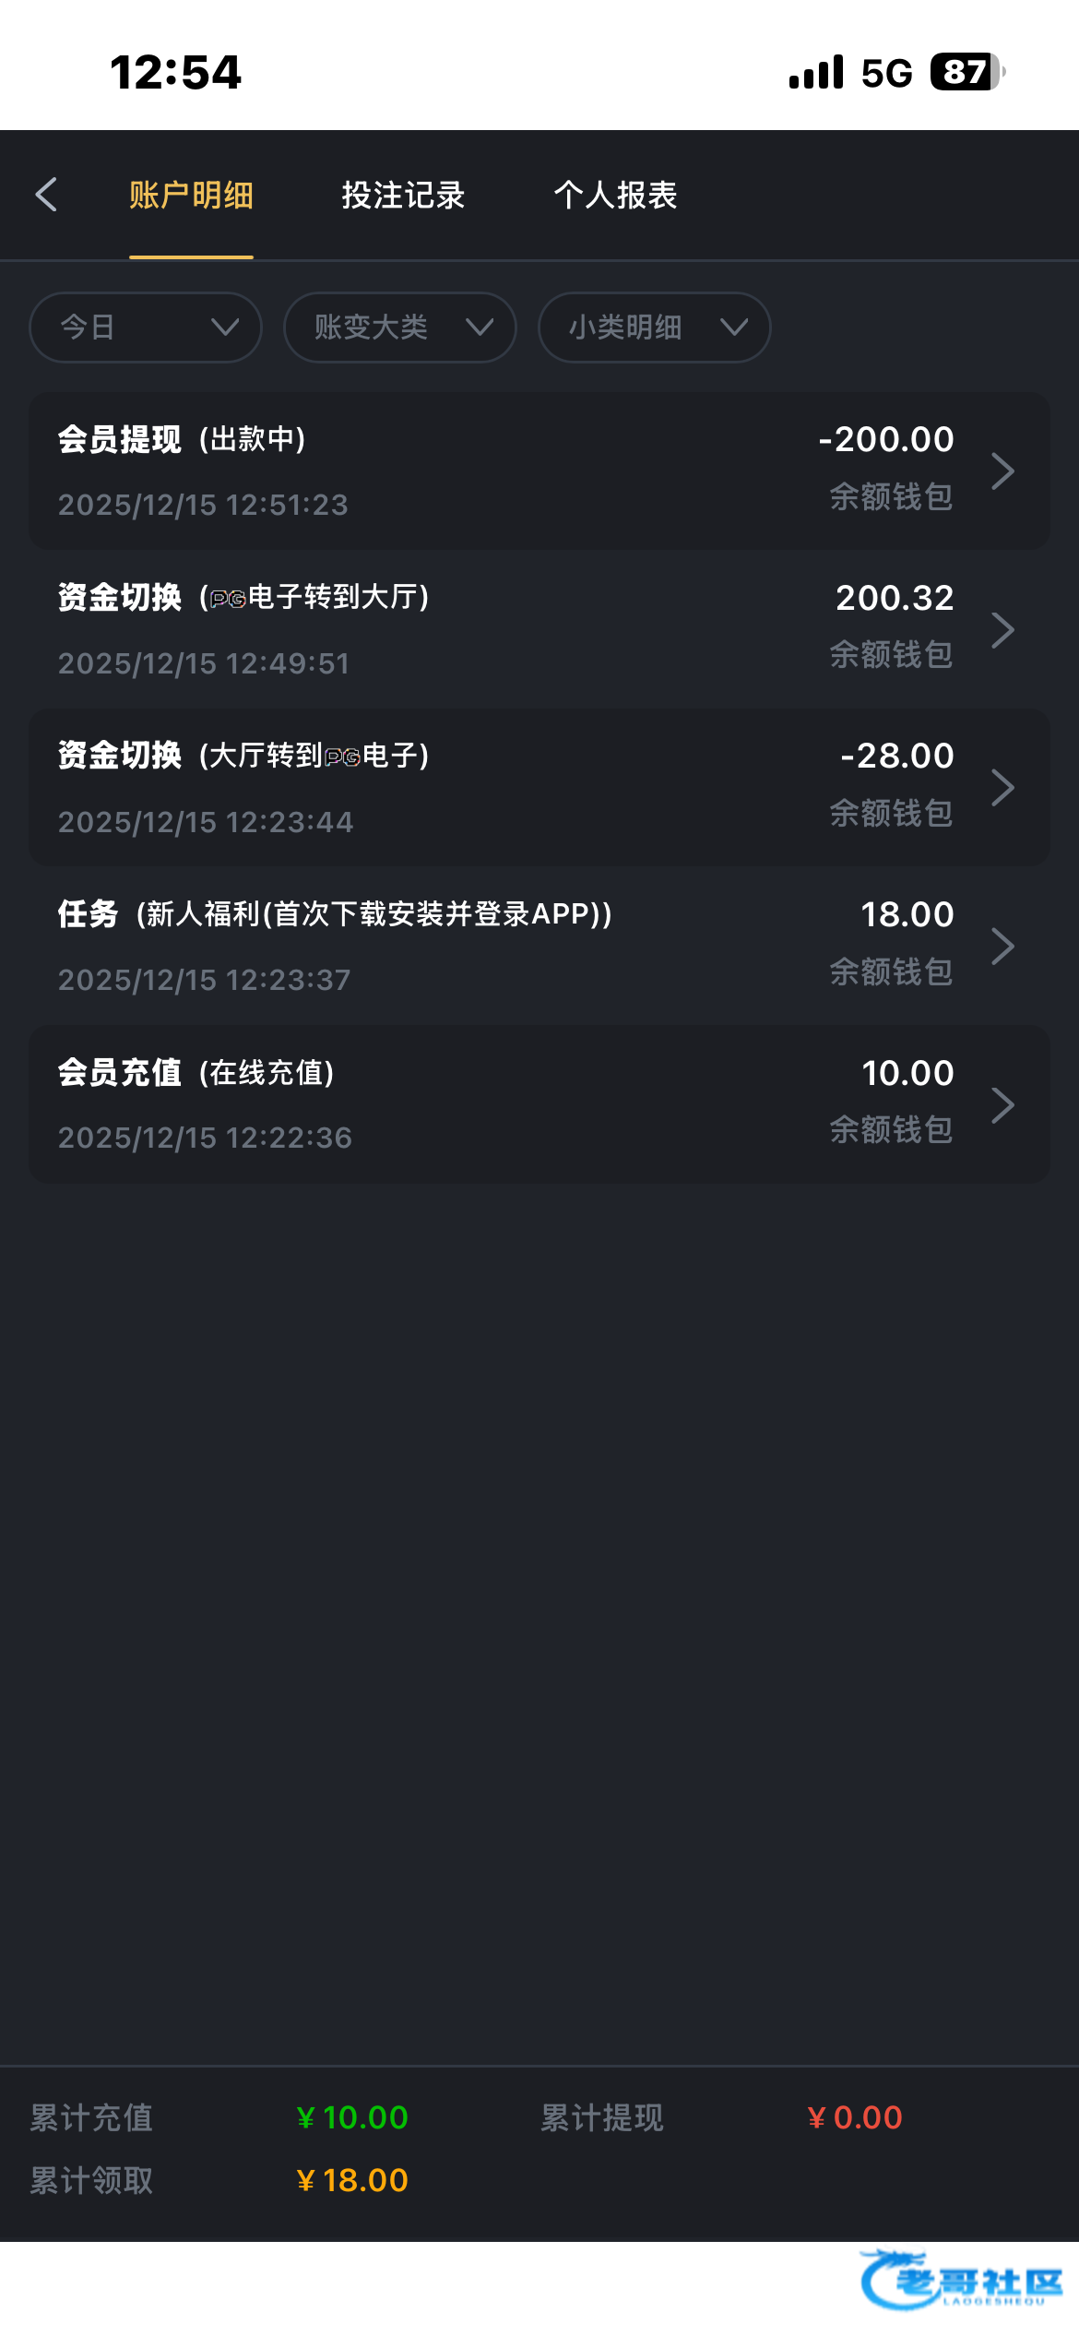Tap chevron on 会员充值 10.00 record

(1002, 1104)
